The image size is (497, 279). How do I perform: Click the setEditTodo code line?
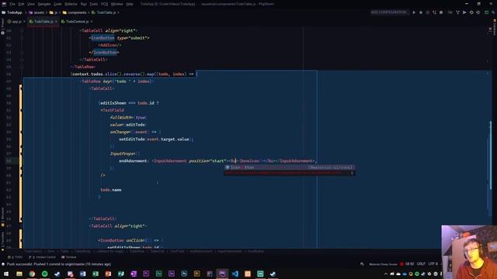pos(156,139)
